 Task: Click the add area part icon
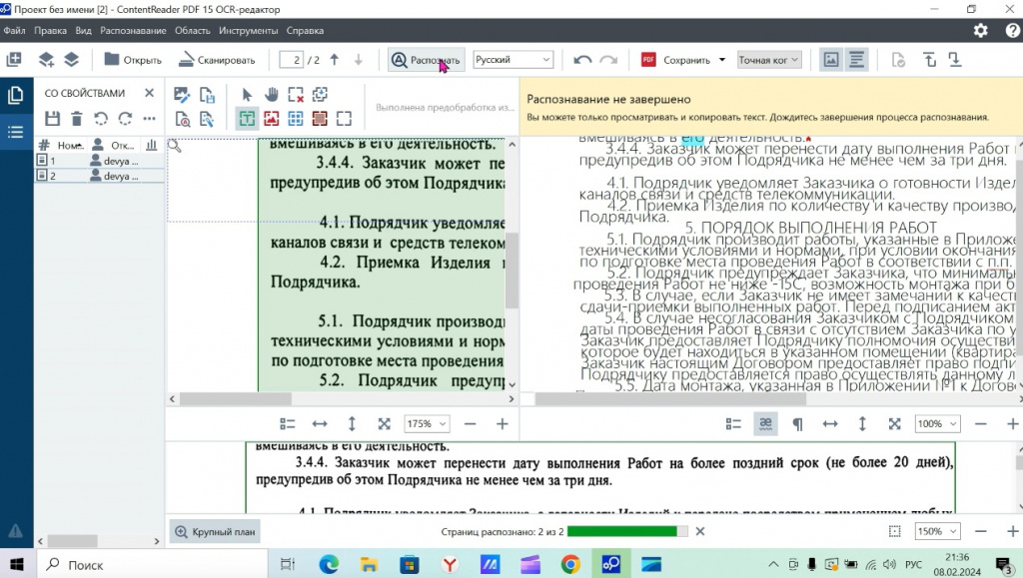coord(320,95)
